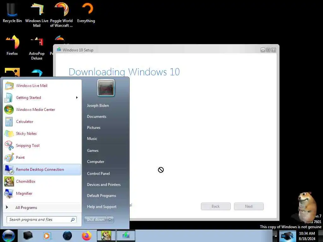The height and width of the screenshot is (242, 323).
Task: Open Default Programs from Start menu
Action: [102, 196]
